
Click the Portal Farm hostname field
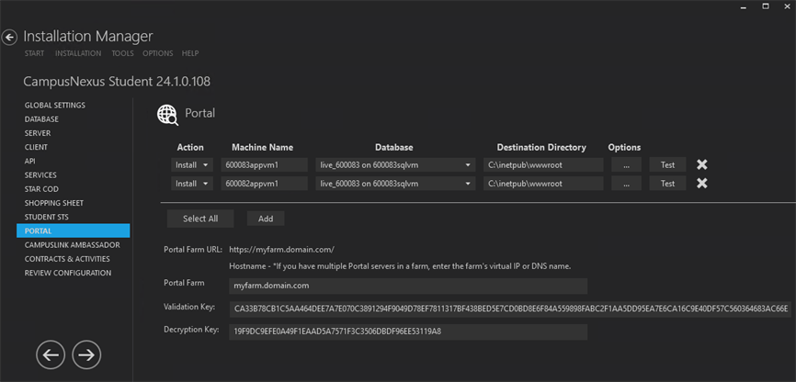407,286
